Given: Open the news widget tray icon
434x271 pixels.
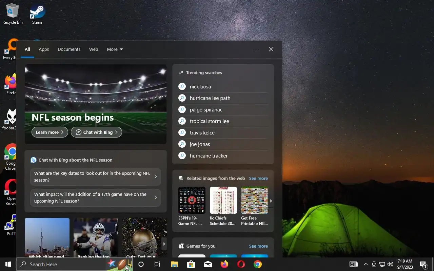Looking at the screenshot, I should click(x=354, y=264).
